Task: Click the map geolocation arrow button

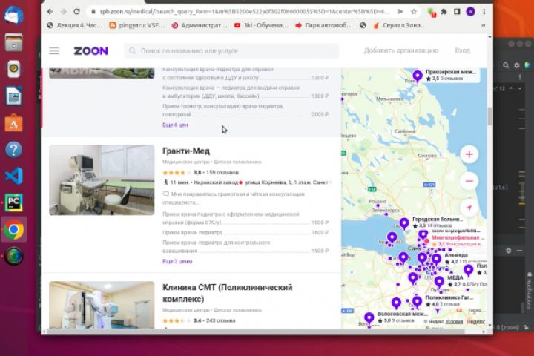Action: 469,208
